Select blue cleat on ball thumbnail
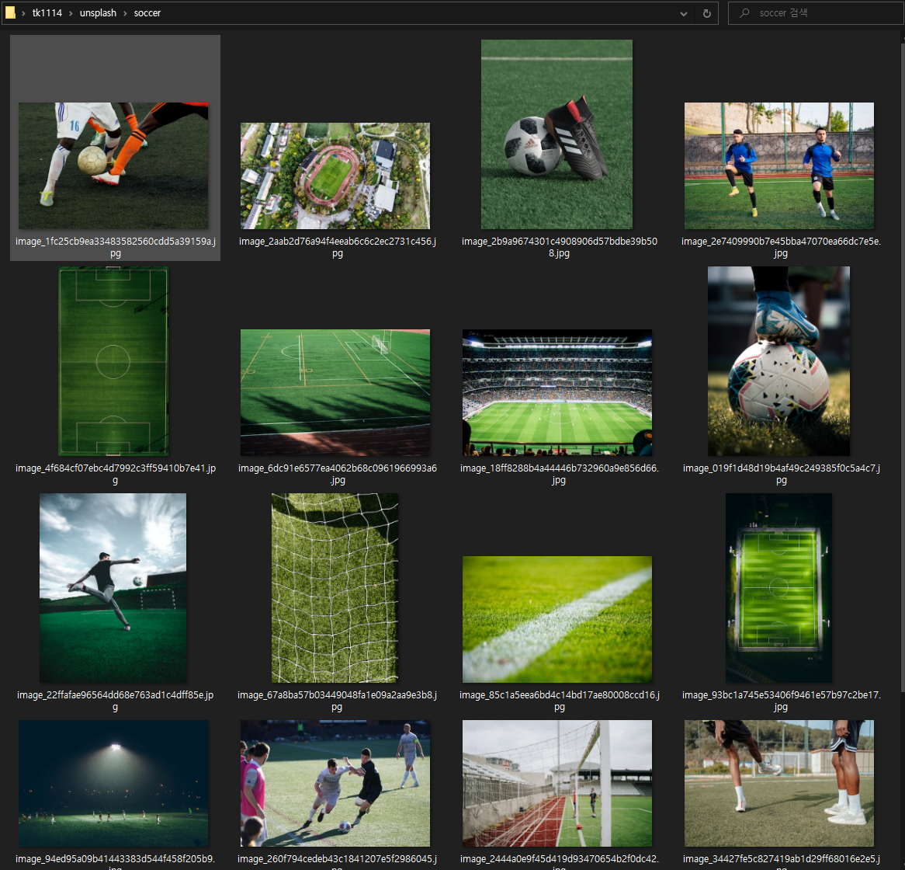 [778, 361]
